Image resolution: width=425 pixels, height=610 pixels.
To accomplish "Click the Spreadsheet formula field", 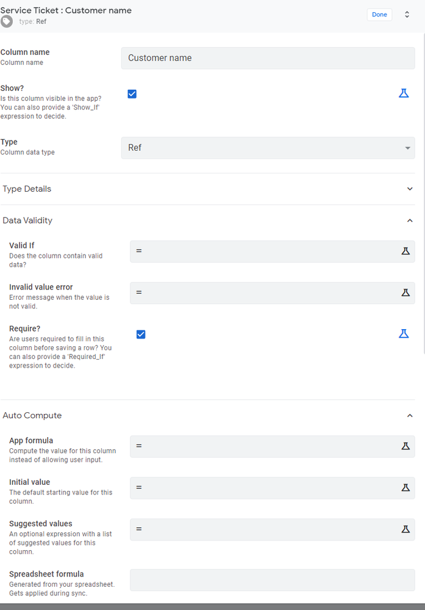I will click(x=273, y=580).
